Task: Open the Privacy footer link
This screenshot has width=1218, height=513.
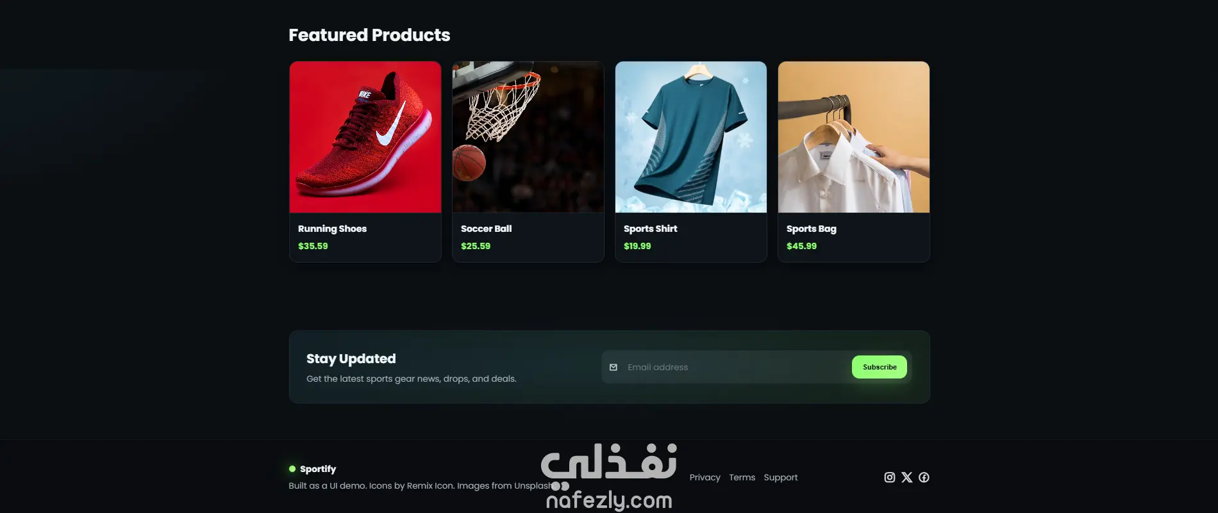Action: pyautogui.click(x=705, y=477)
